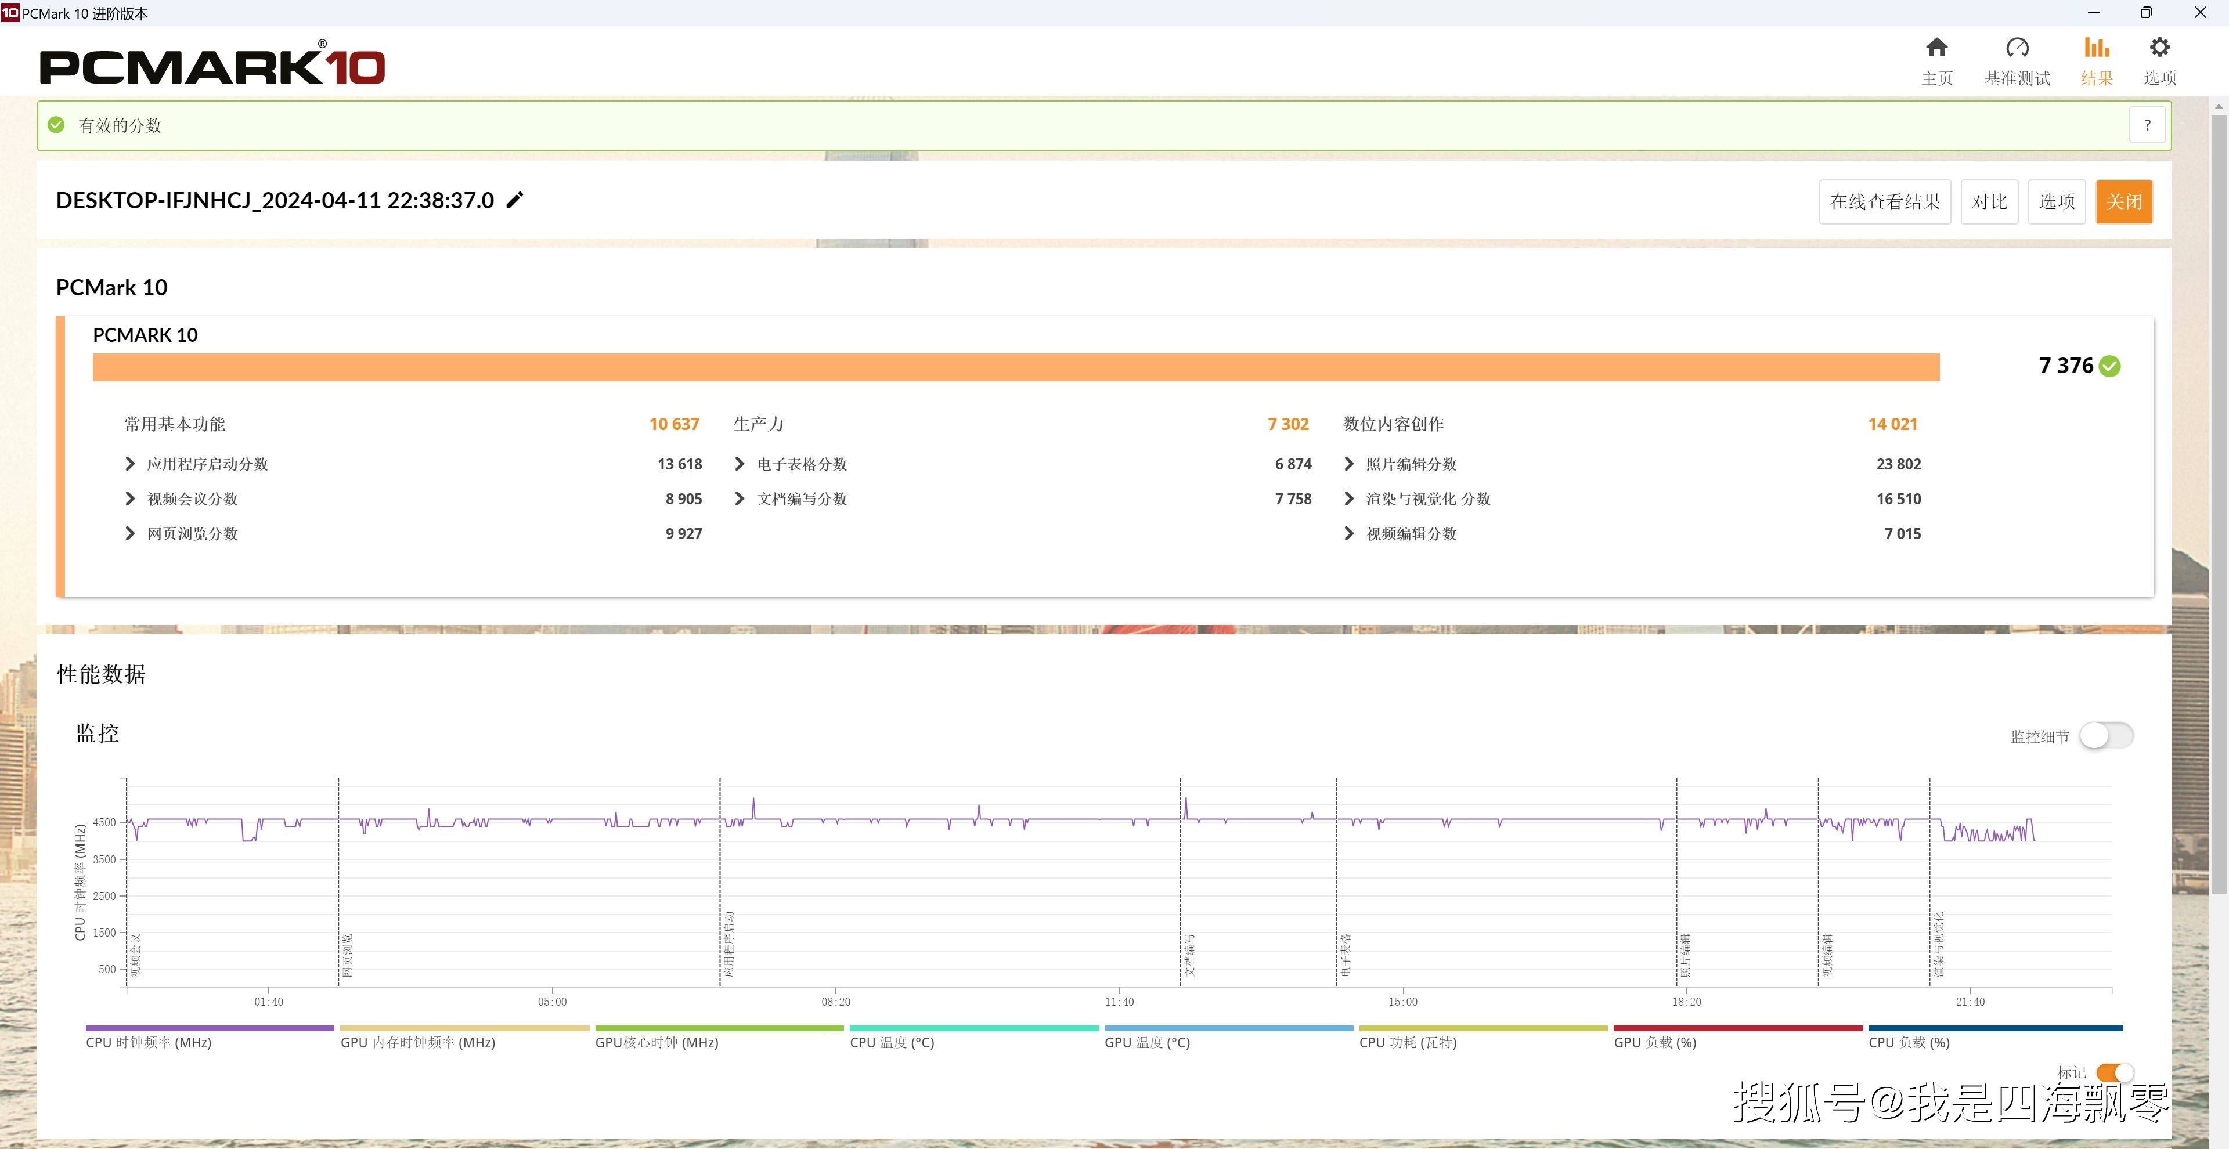Click the vertical scrollbar thumb
Screen dimensions: 2229x1149
(2219, 504)
